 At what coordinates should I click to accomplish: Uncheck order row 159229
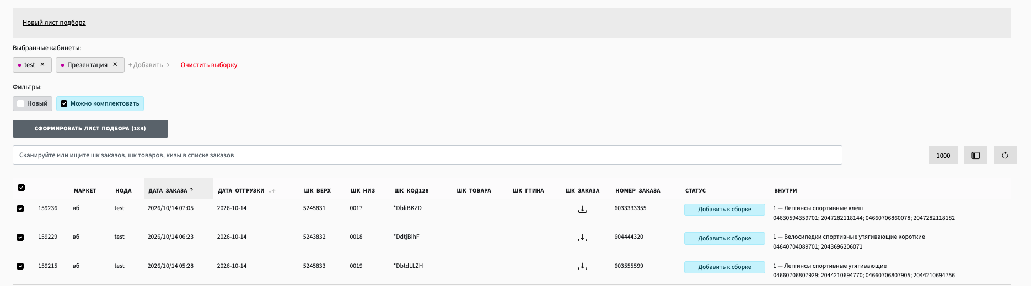click(x=20, y=238)
